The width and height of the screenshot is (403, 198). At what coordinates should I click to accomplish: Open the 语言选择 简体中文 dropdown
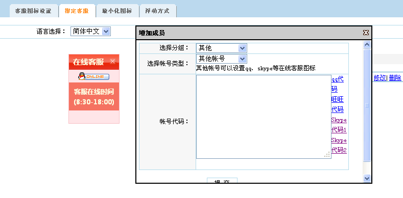pos(90,32)
